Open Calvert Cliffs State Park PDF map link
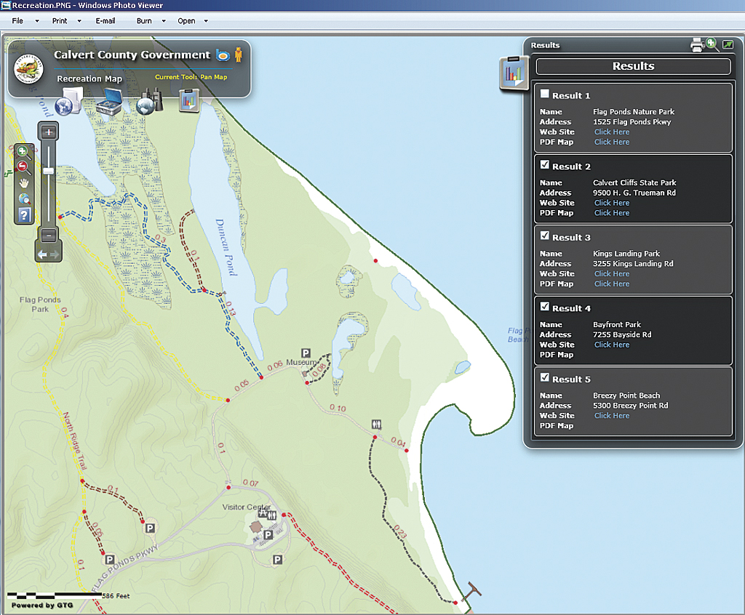745x615 pixels. (x=611, y=213)
